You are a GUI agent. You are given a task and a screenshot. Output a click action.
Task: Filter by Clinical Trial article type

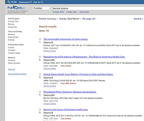point(13,21)
